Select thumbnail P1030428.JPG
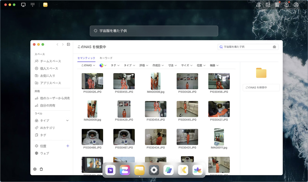This screenshot has width=308, height=182. tap(187, 81)
